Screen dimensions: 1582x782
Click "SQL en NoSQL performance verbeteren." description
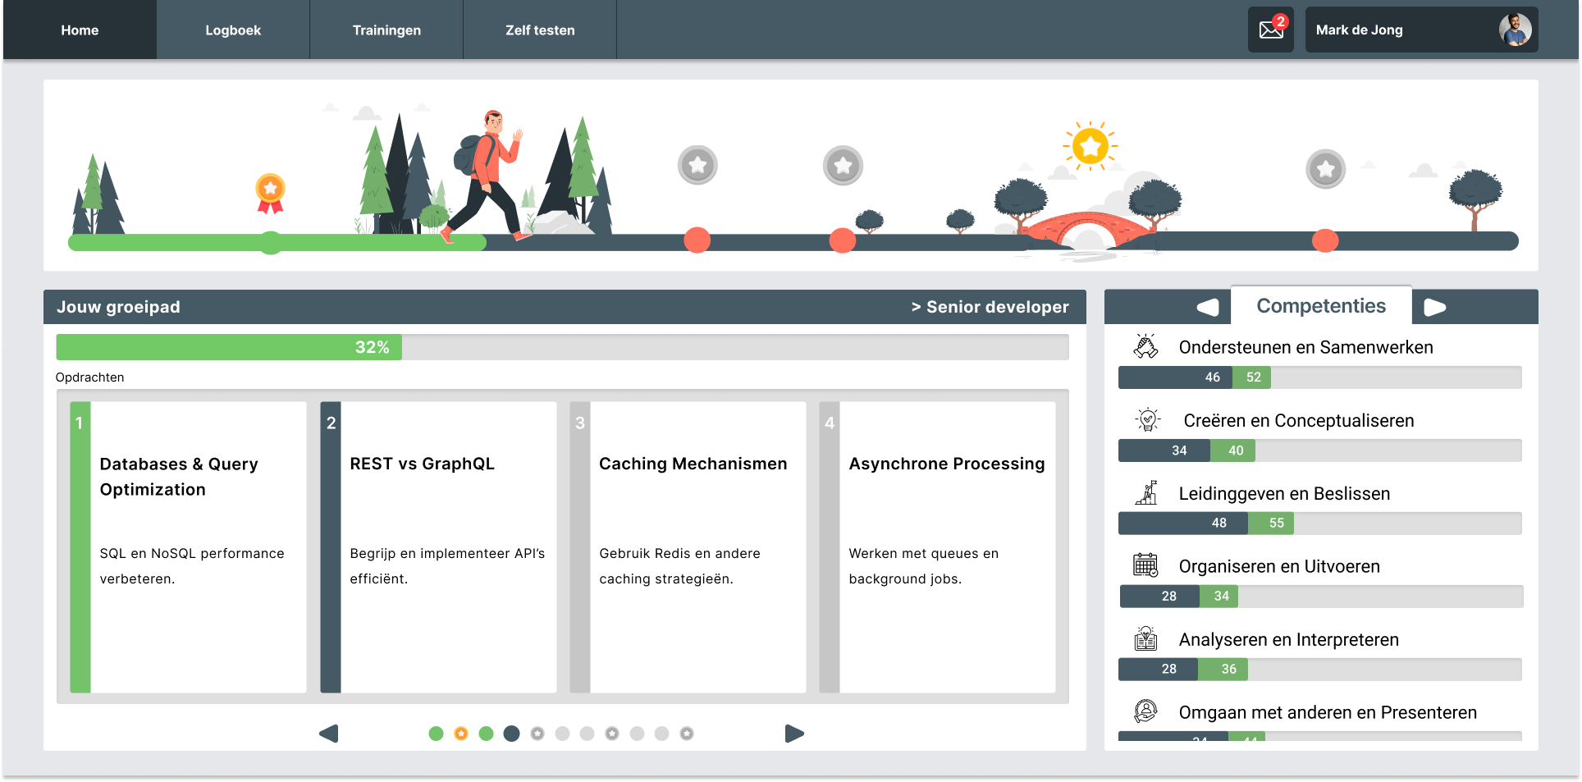point(192,566)
